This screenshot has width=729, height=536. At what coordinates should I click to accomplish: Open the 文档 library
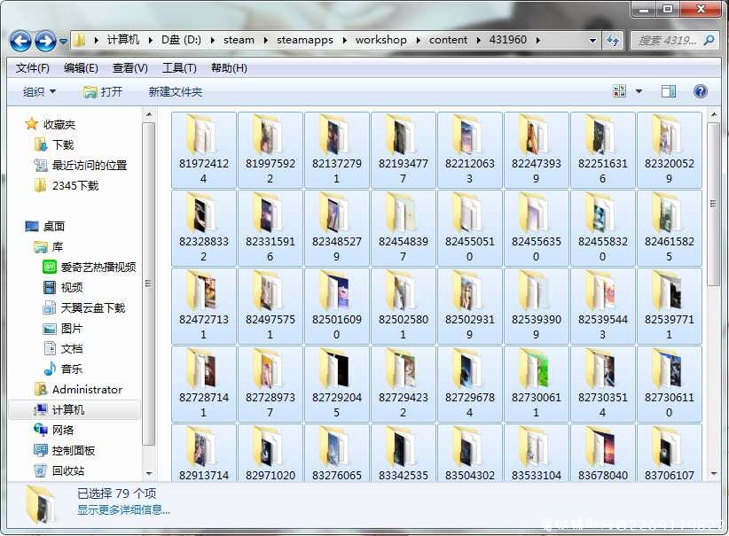(72, 349)
